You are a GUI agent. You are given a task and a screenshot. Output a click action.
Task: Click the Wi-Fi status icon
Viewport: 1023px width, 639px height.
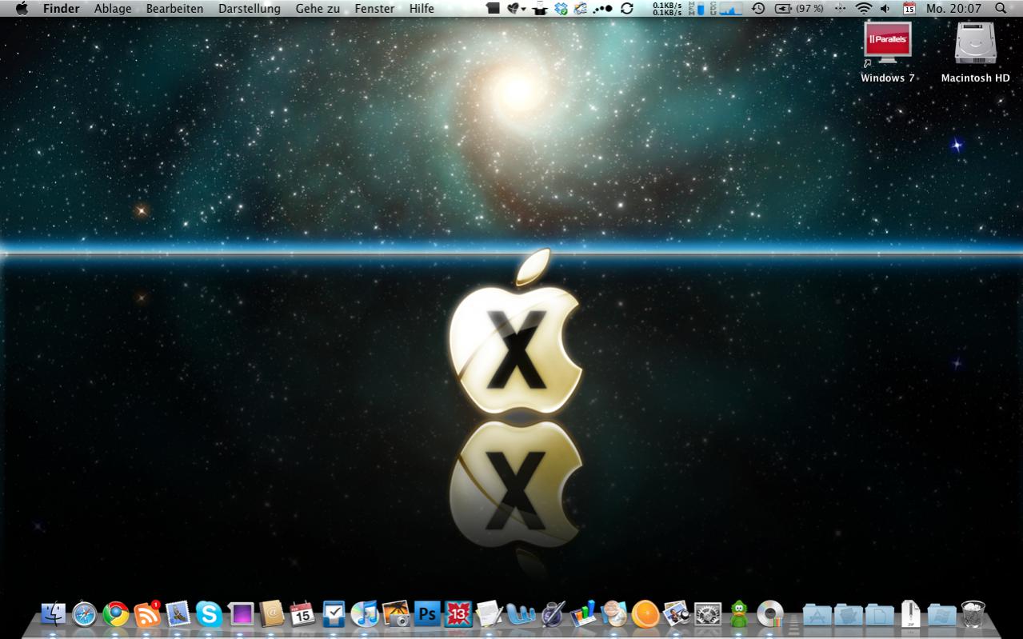coord(863,8)
